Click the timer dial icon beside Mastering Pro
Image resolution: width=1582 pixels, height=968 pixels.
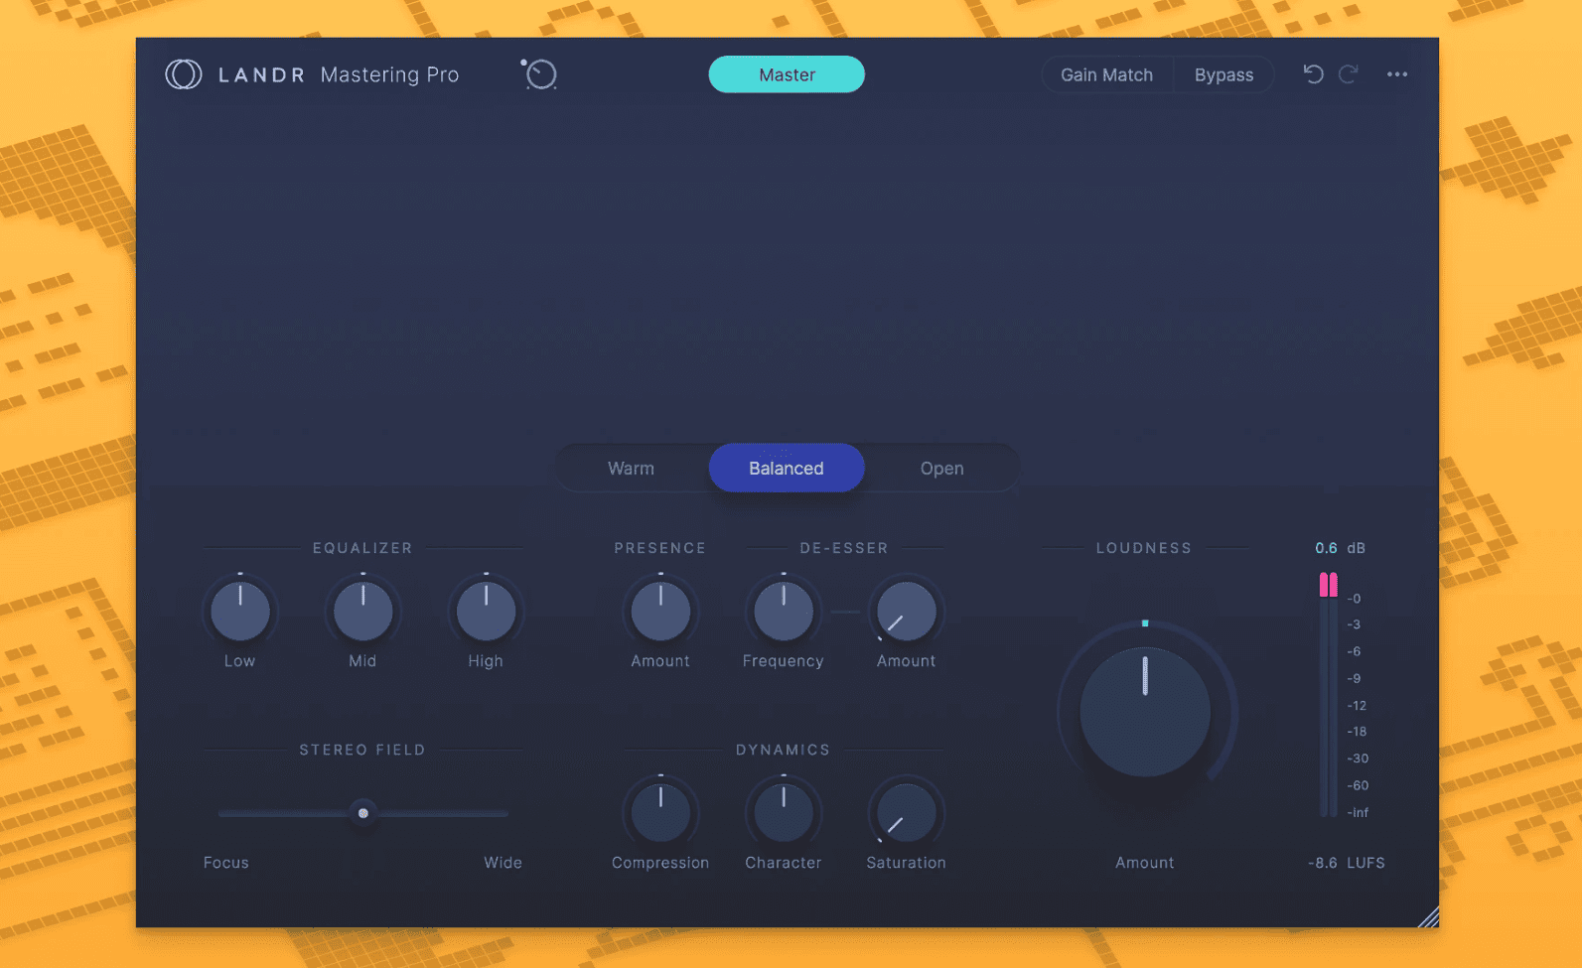pos(539,73)
